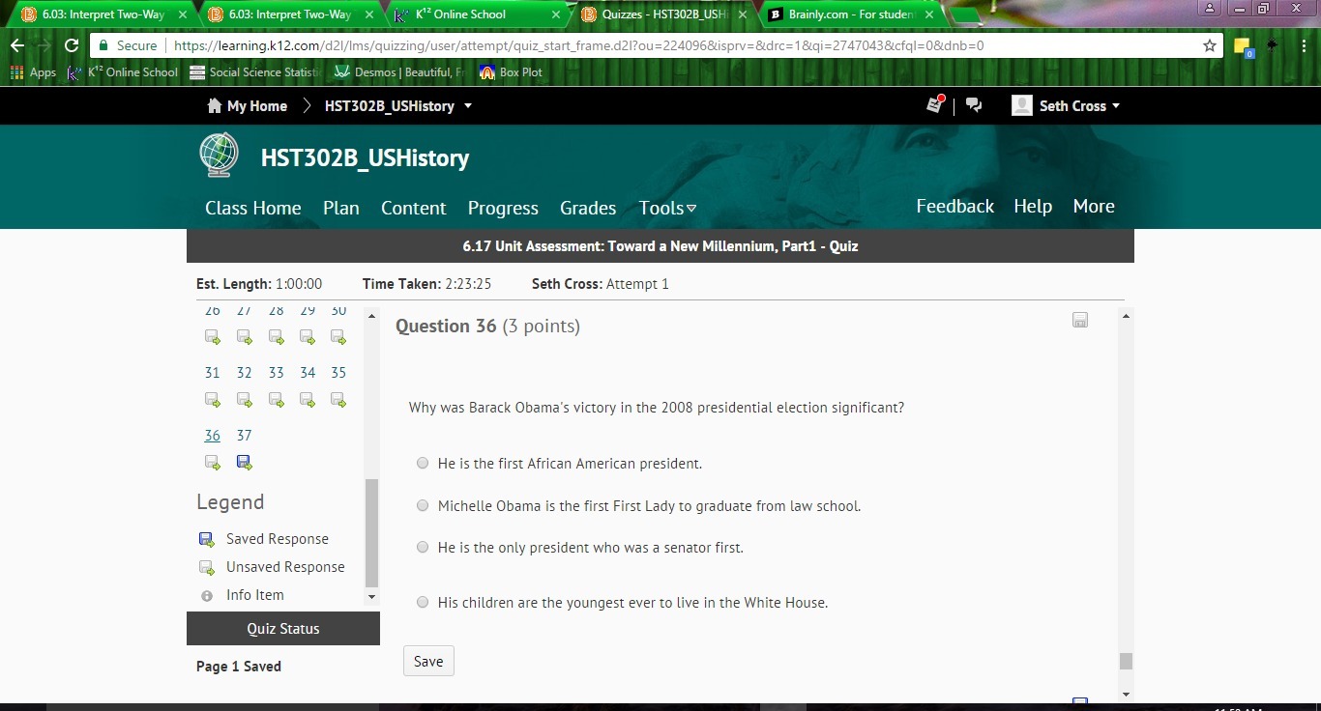The height and width of the screenshot is (711, 1321).
Task: Reload the quiz page
Action: [x=71, y=45]
